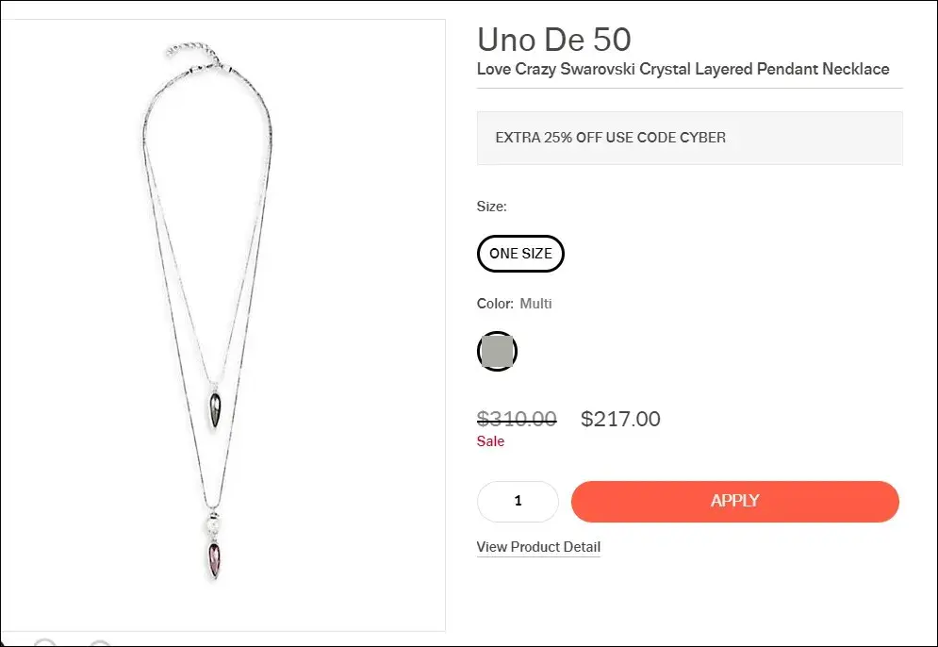
Task: Click the crossed-out $310.00 original price
Action: coord(517,419)
